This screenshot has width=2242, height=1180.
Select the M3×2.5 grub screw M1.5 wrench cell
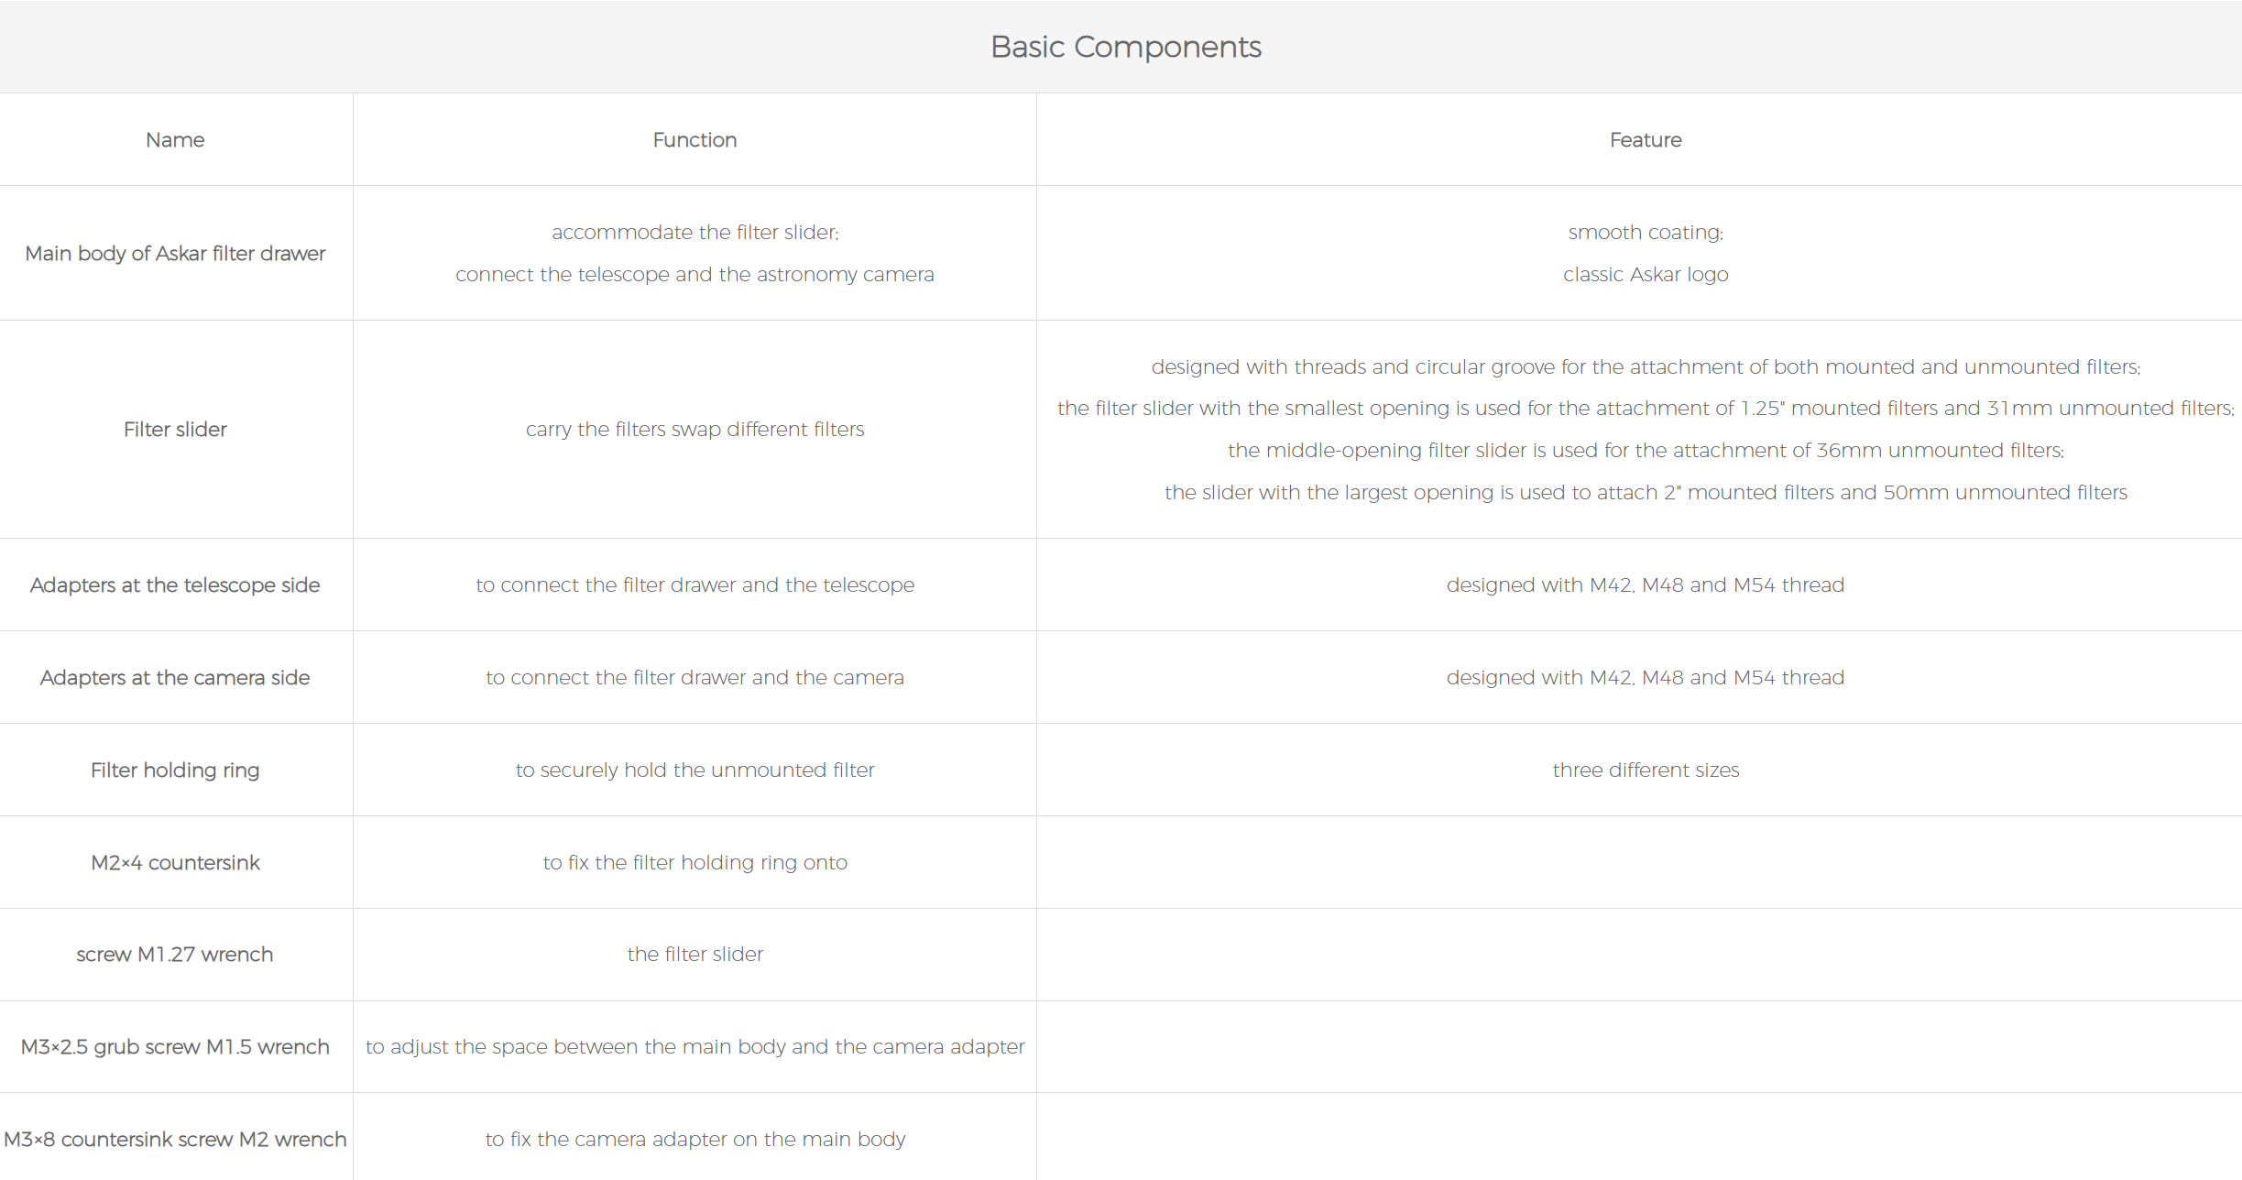[175, 1047]
